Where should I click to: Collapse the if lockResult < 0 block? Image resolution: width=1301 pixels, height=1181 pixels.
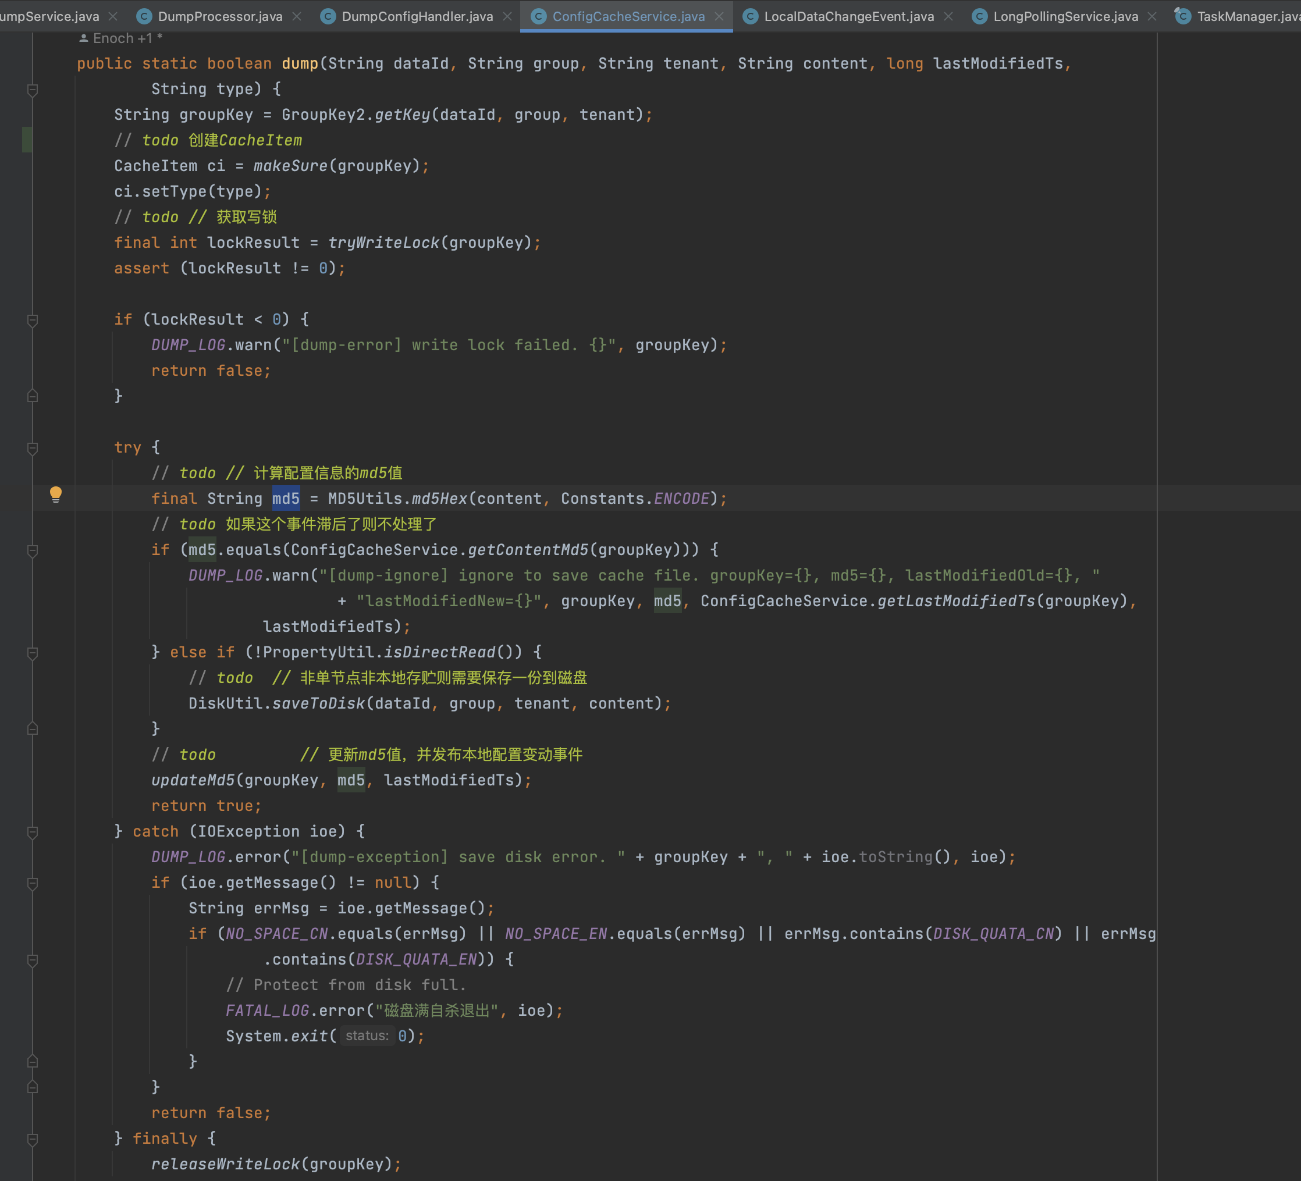[x=32, y=320]
